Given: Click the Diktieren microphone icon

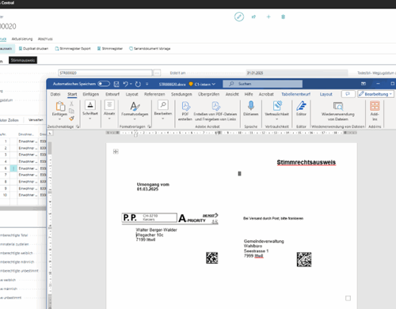Looking at the screenshot, I should (251, 106).
